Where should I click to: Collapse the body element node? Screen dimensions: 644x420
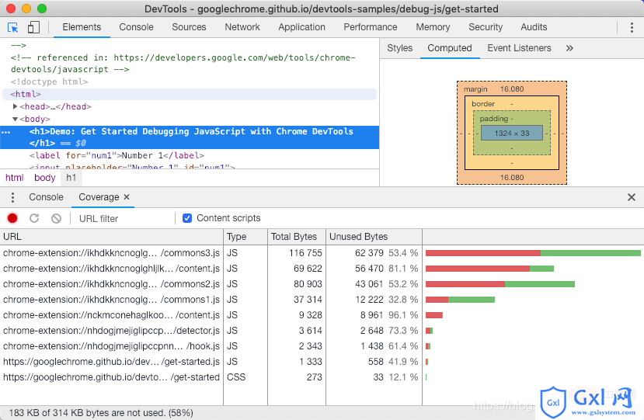click(x=16, y=119)
